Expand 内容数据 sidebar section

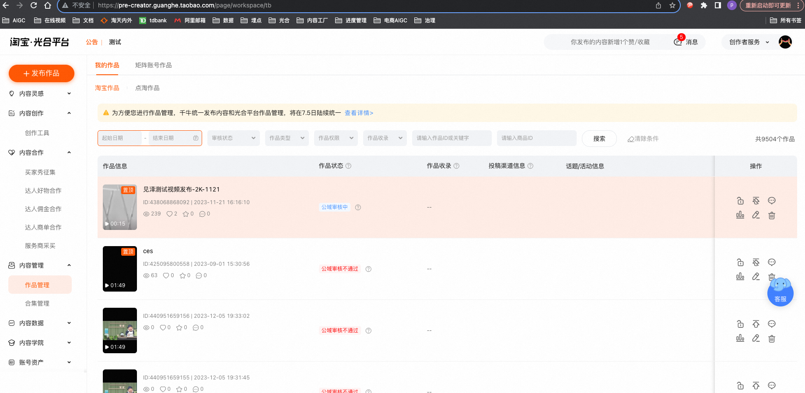point(40,323)
